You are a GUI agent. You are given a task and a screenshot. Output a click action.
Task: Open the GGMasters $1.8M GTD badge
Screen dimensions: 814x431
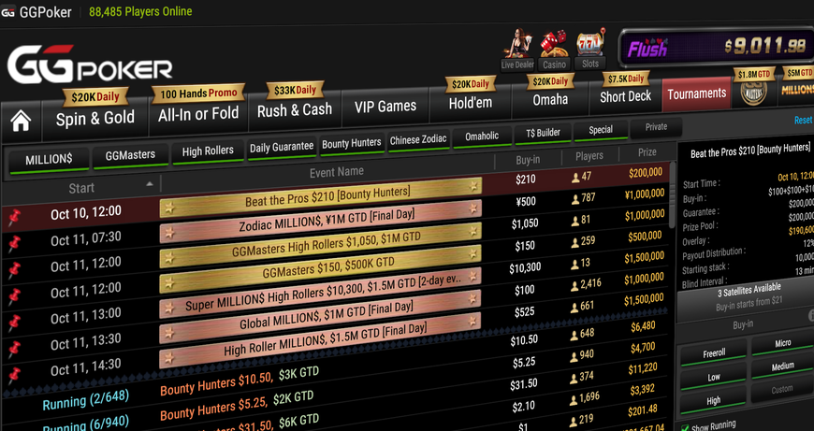click(753, 86)
